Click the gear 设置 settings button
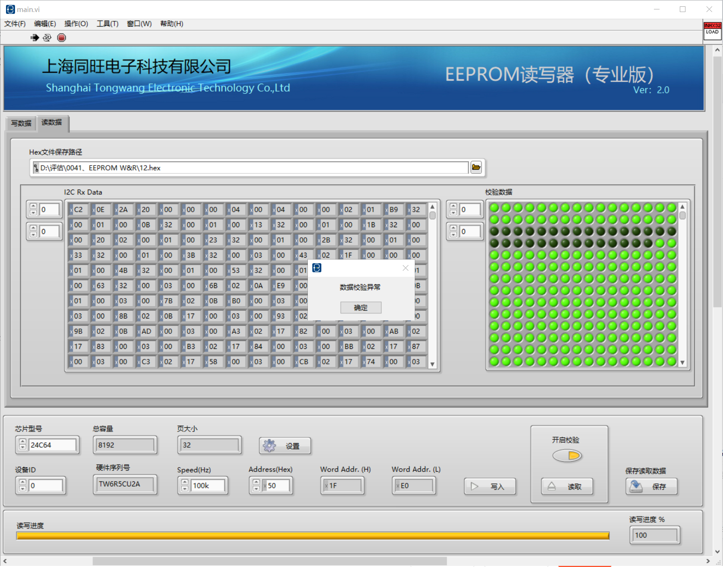Image resolution: width=723 pixels, height=567 pixels. (x=285, y=446)
